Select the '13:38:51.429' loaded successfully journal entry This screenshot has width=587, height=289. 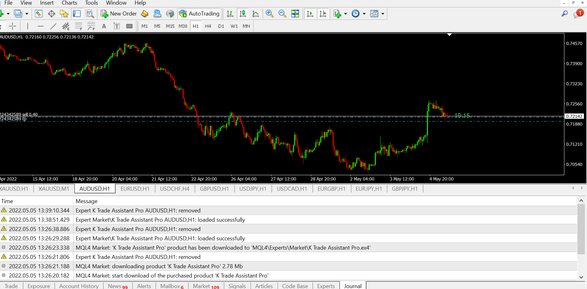pos(288,220)
